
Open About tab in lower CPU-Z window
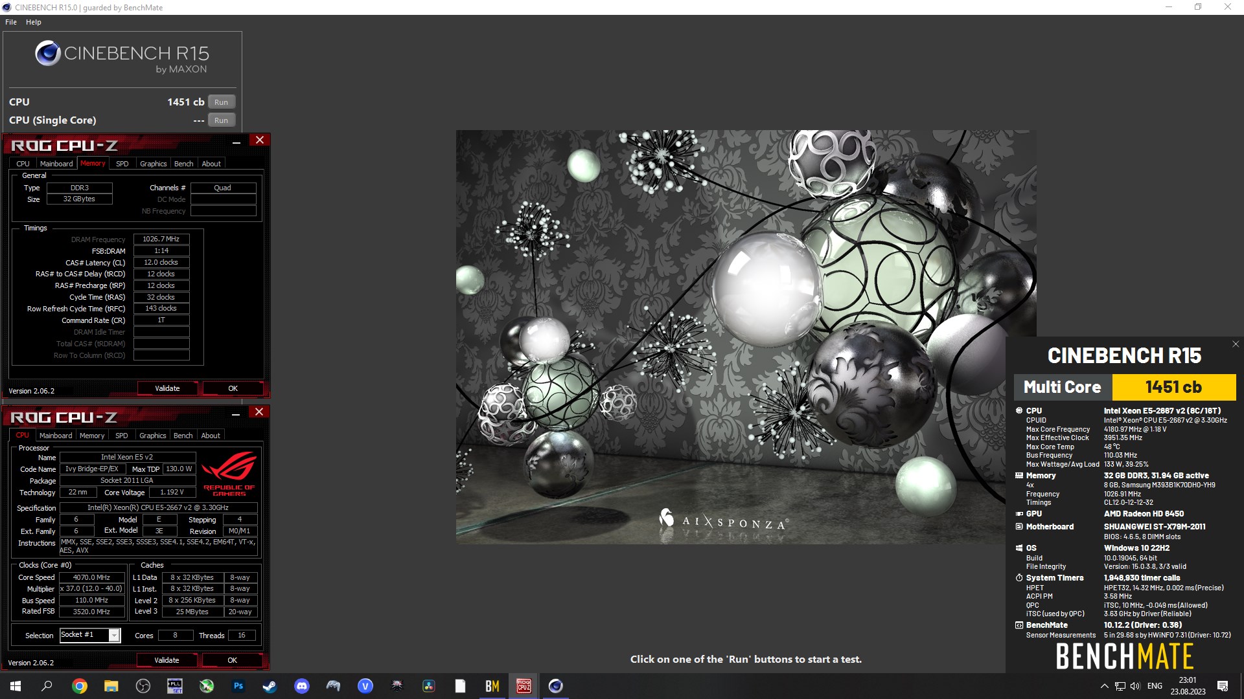coord(211,436)
